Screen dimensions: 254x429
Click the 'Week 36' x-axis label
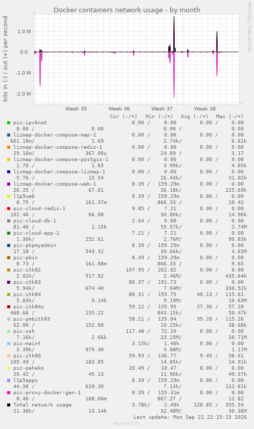[x=119, y=108]
